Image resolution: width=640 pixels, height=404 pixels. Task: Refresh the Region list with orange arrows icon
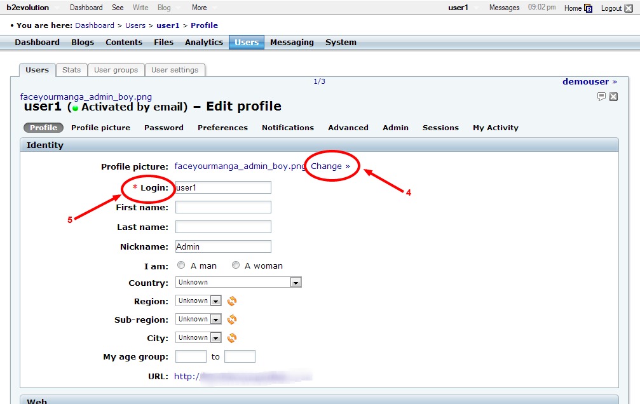pyautogui.click(x=232, y=301)
